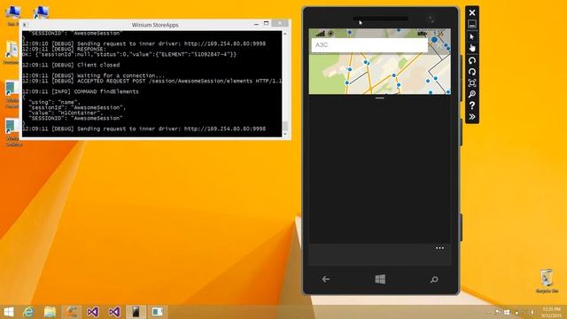Open emulator zoom control
The width and height of the screenshot is (567, 319).
[x=472, y=94]
